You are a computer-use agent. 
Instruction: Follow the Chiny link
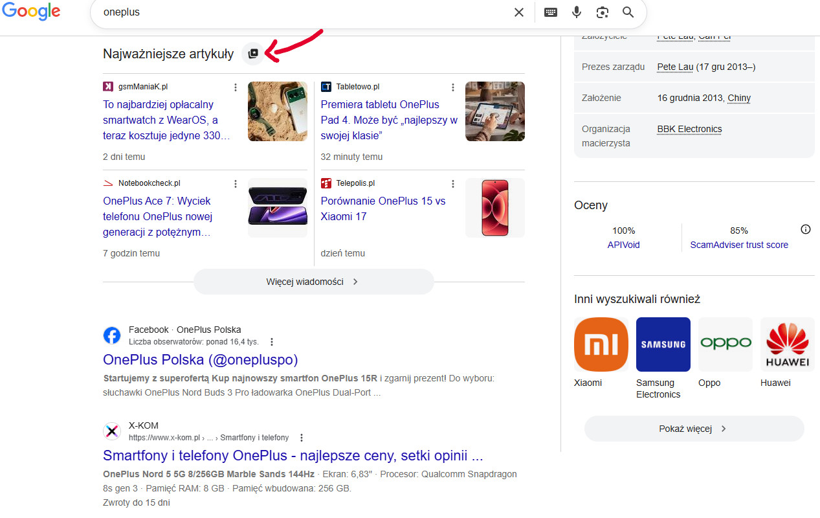coord(739,98)
